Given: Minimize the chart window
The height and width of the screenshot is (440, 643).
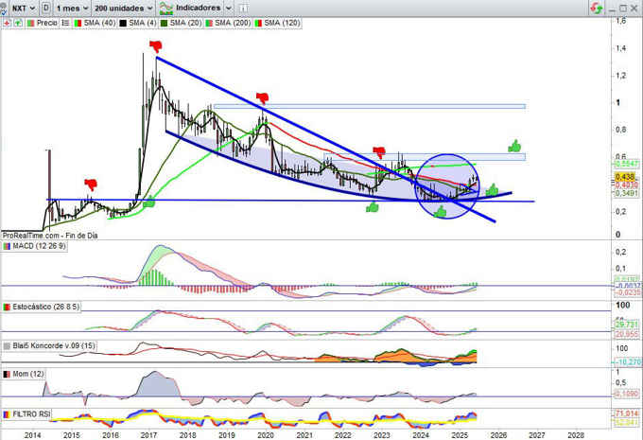Looking at the screenshot, I should coord(613,9).
